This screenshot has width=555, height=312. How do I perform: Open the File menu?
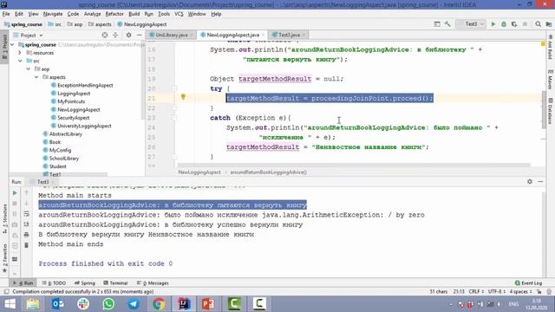[x=6, y=14]
